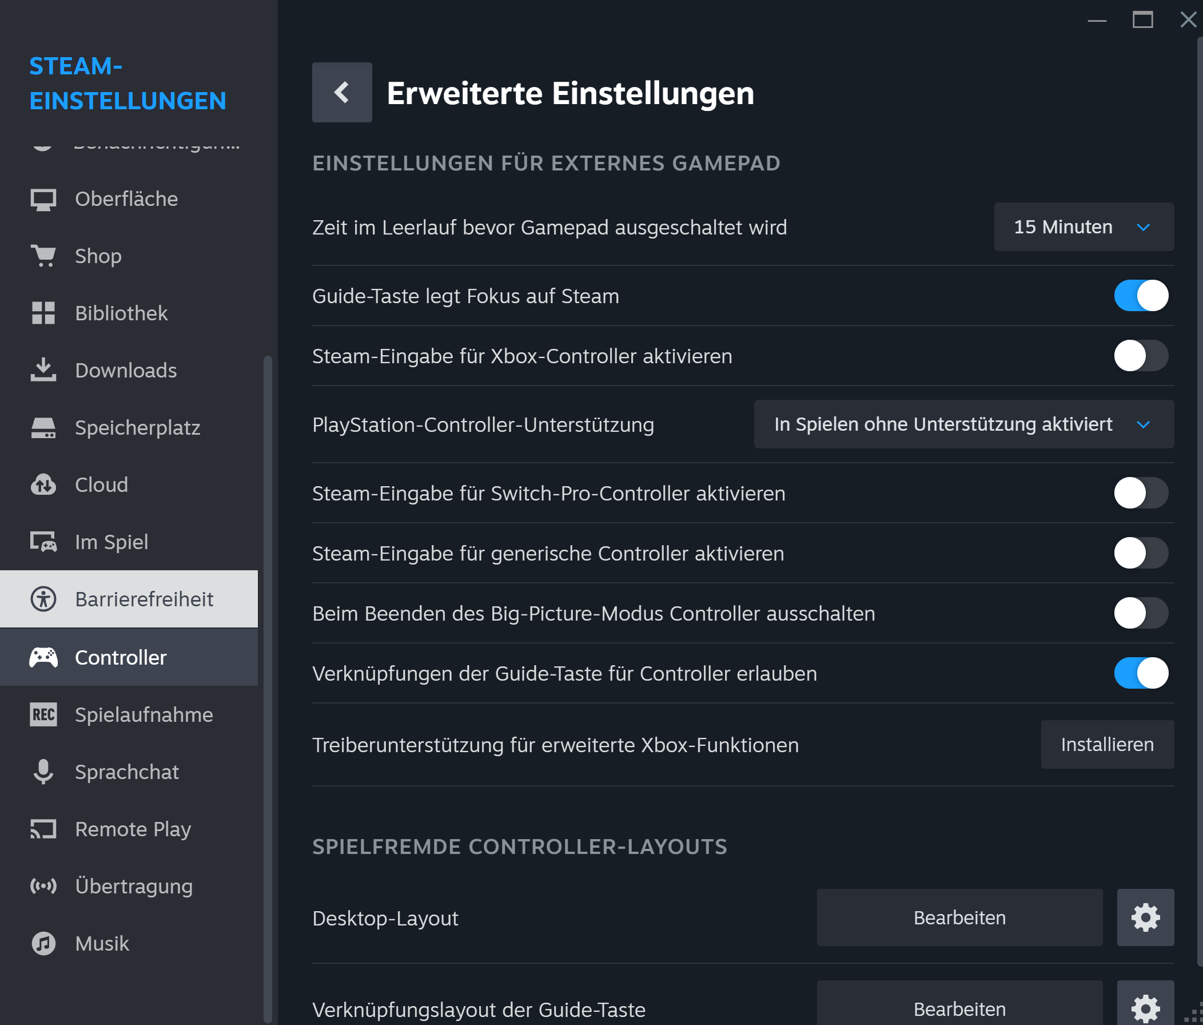1203x1025 pixels.
Task: Click the Downloads arrow icon
Action: (x=43, y=370)
